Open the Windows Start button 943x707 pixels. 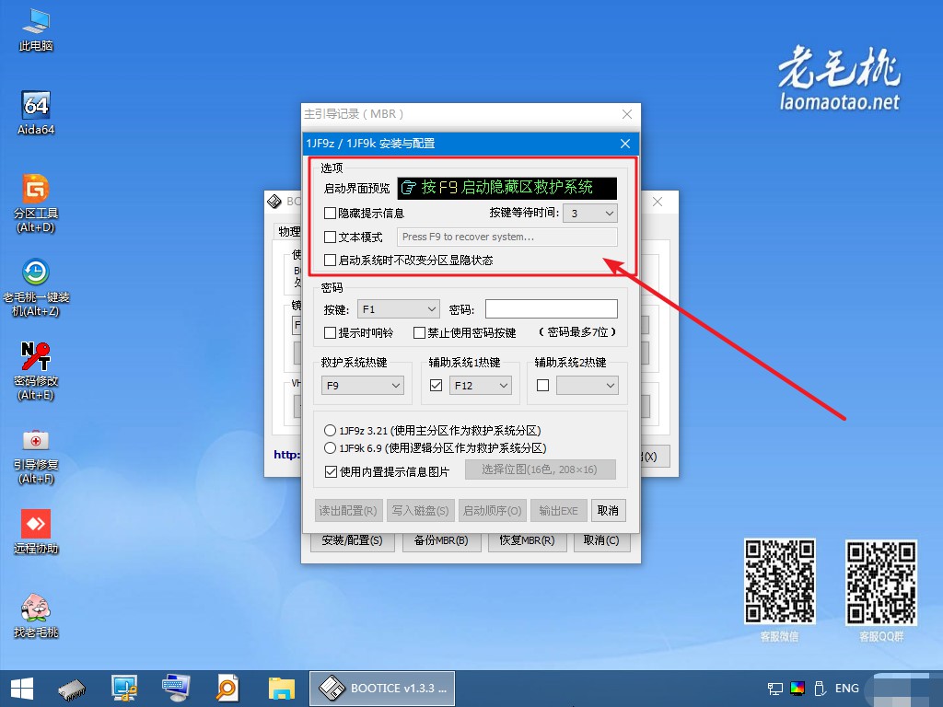pyautogui.click(x=22, y=689)
